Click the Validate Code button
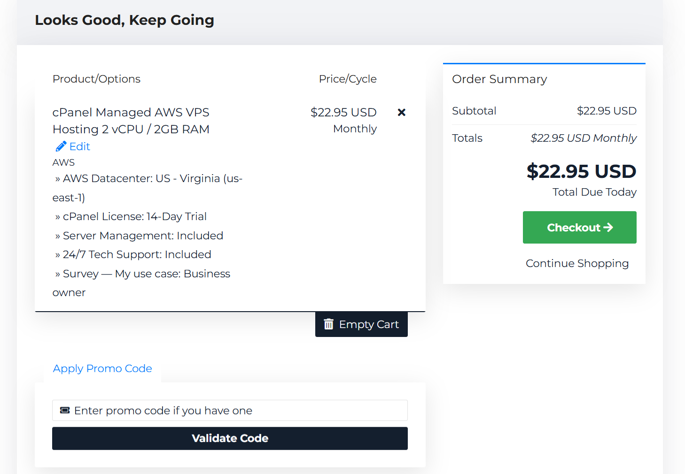 (x=230, y=438)
